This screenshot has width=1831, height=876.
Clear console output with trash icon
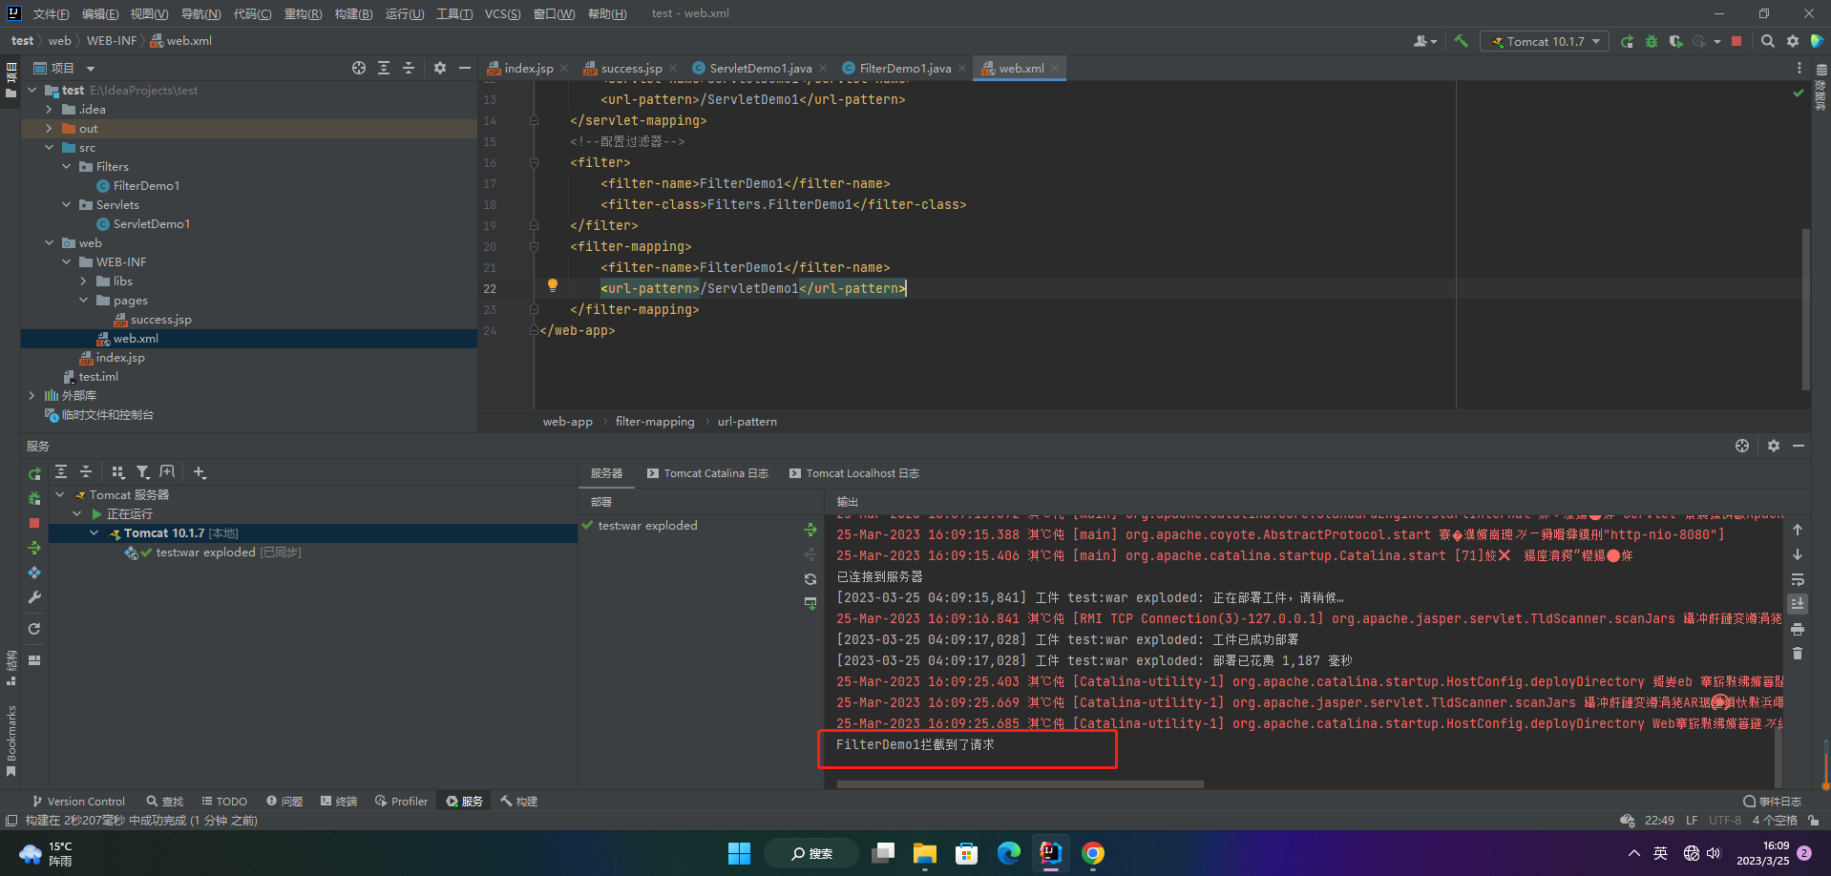1798,654
